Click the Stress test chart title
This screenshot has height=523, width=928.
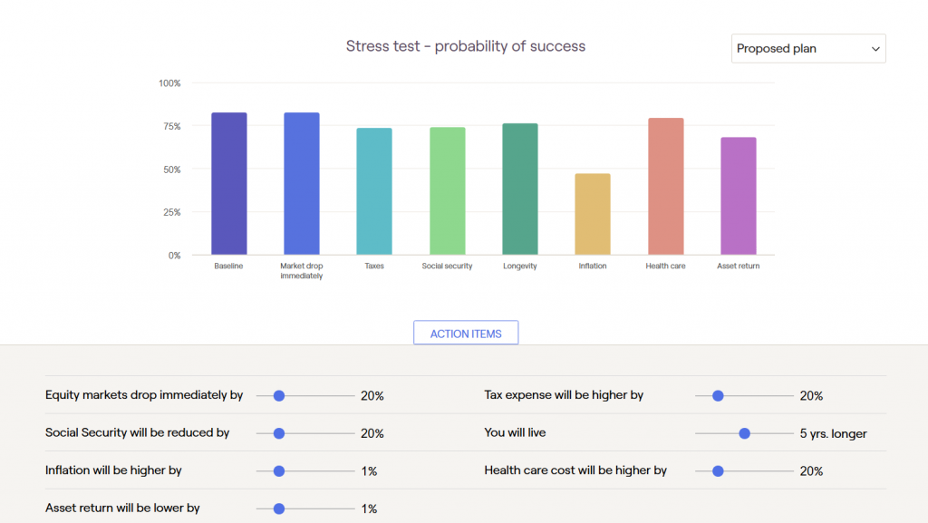(x=466, y=46)
